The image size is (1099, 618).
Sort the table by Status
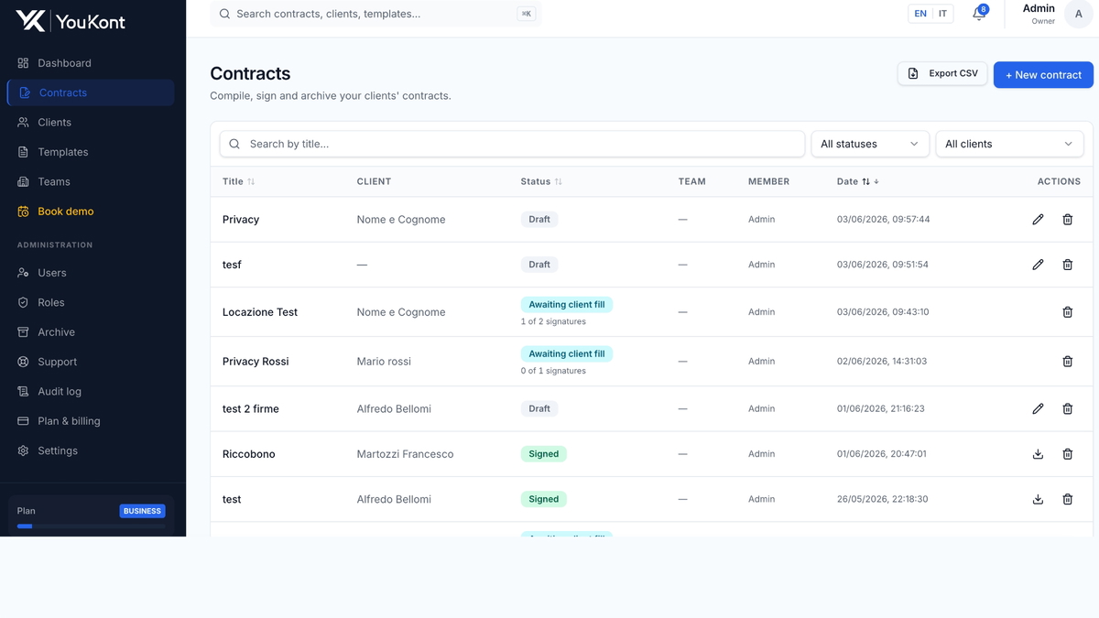[x=541, y=181]
